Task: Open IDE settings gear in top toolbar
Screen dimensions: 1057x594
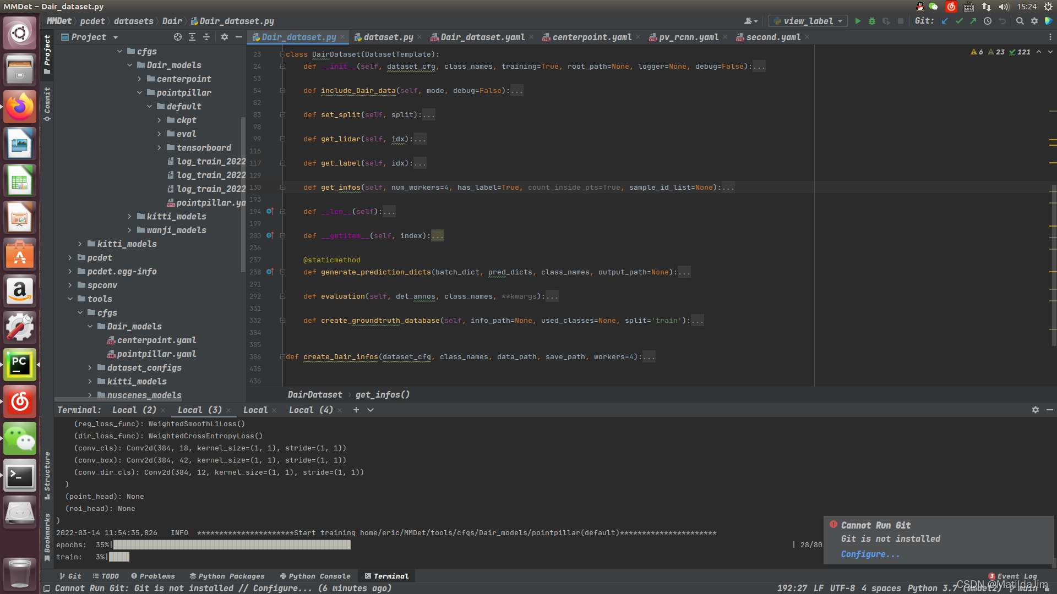Action: [1034, 21]
